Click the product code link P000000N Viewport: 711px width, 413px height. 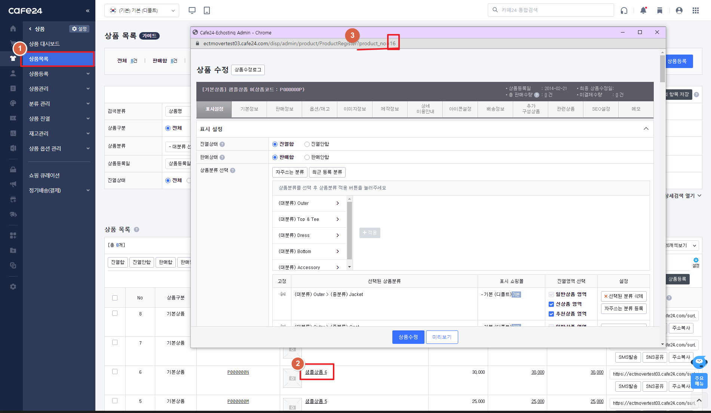238,372
